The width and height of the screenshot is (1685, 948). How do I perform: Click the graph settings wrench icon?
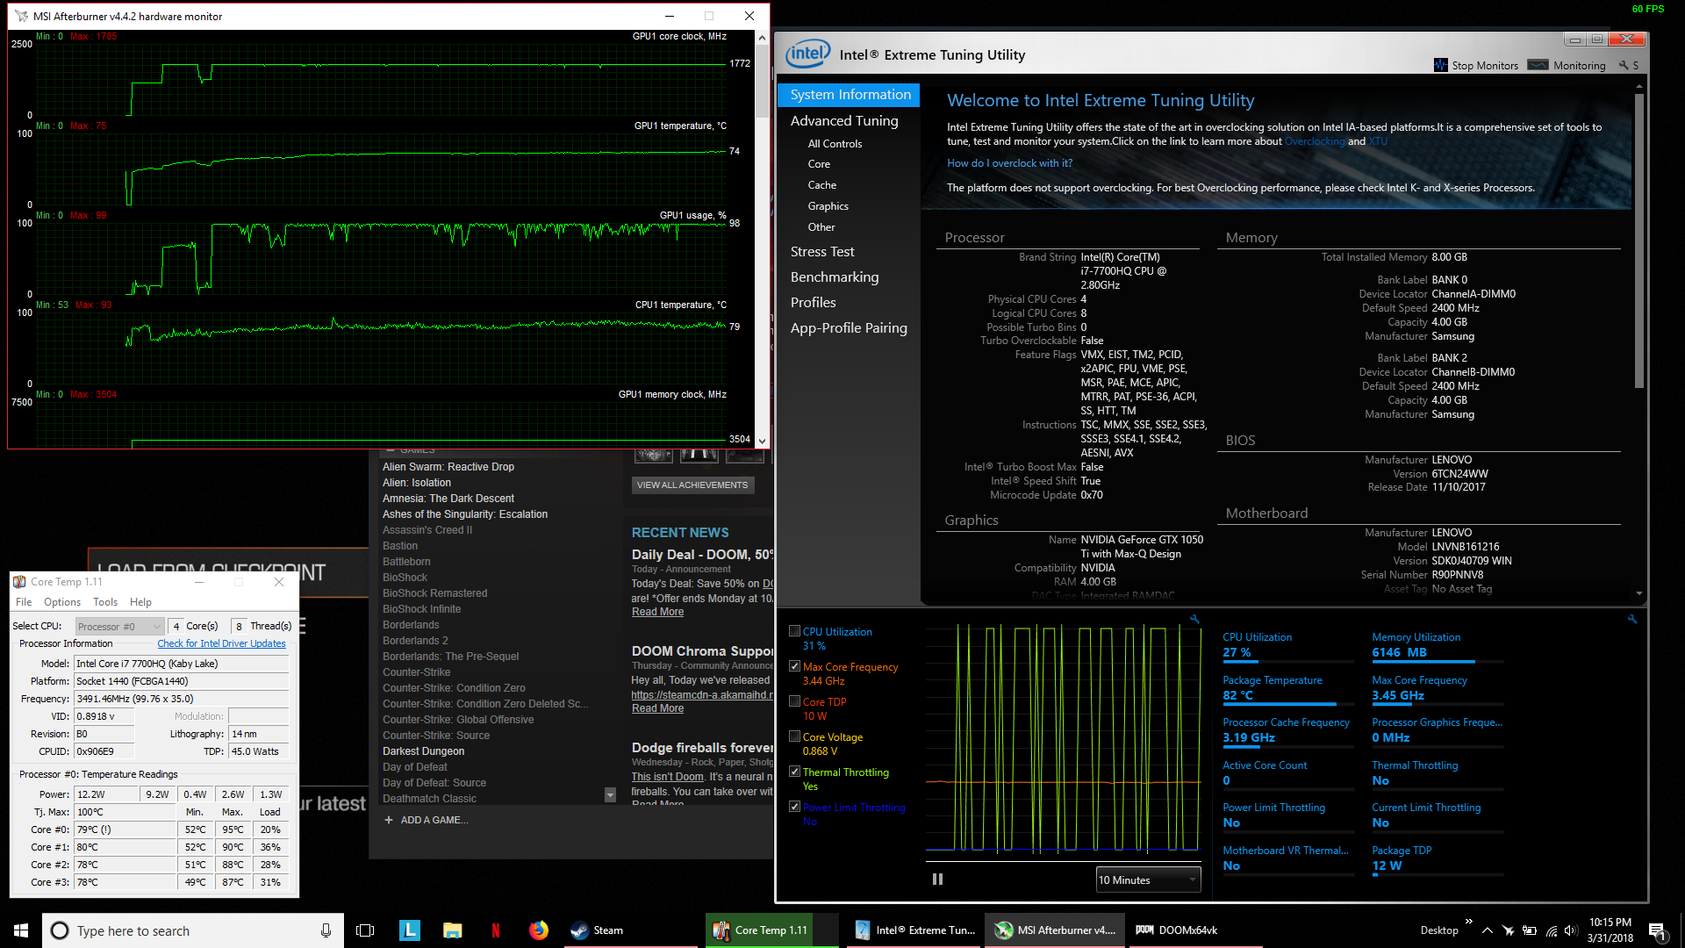click(1194, 620)
